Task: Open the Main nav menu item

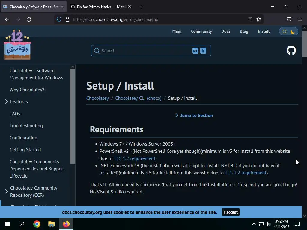Action: point(177,31)
